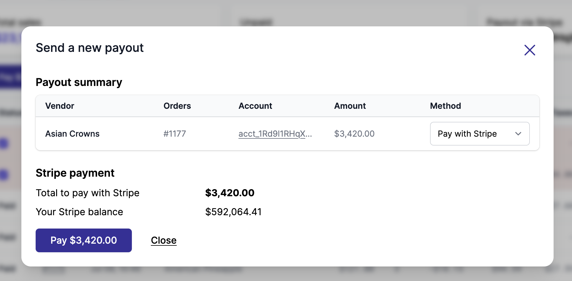The height and width of the screenshot is (281, 572).
Task: Click the order number #1177
Action: 175,134
